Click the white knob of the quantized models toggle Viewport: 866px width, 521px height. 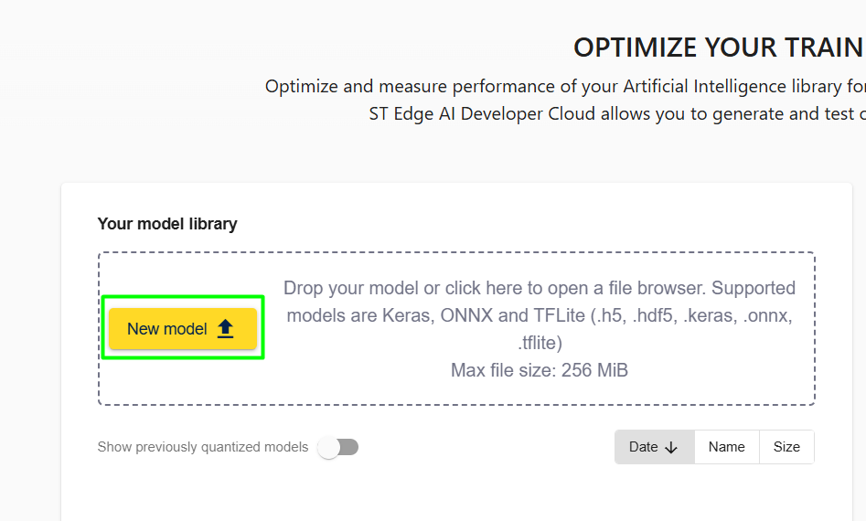coord(329,447)
